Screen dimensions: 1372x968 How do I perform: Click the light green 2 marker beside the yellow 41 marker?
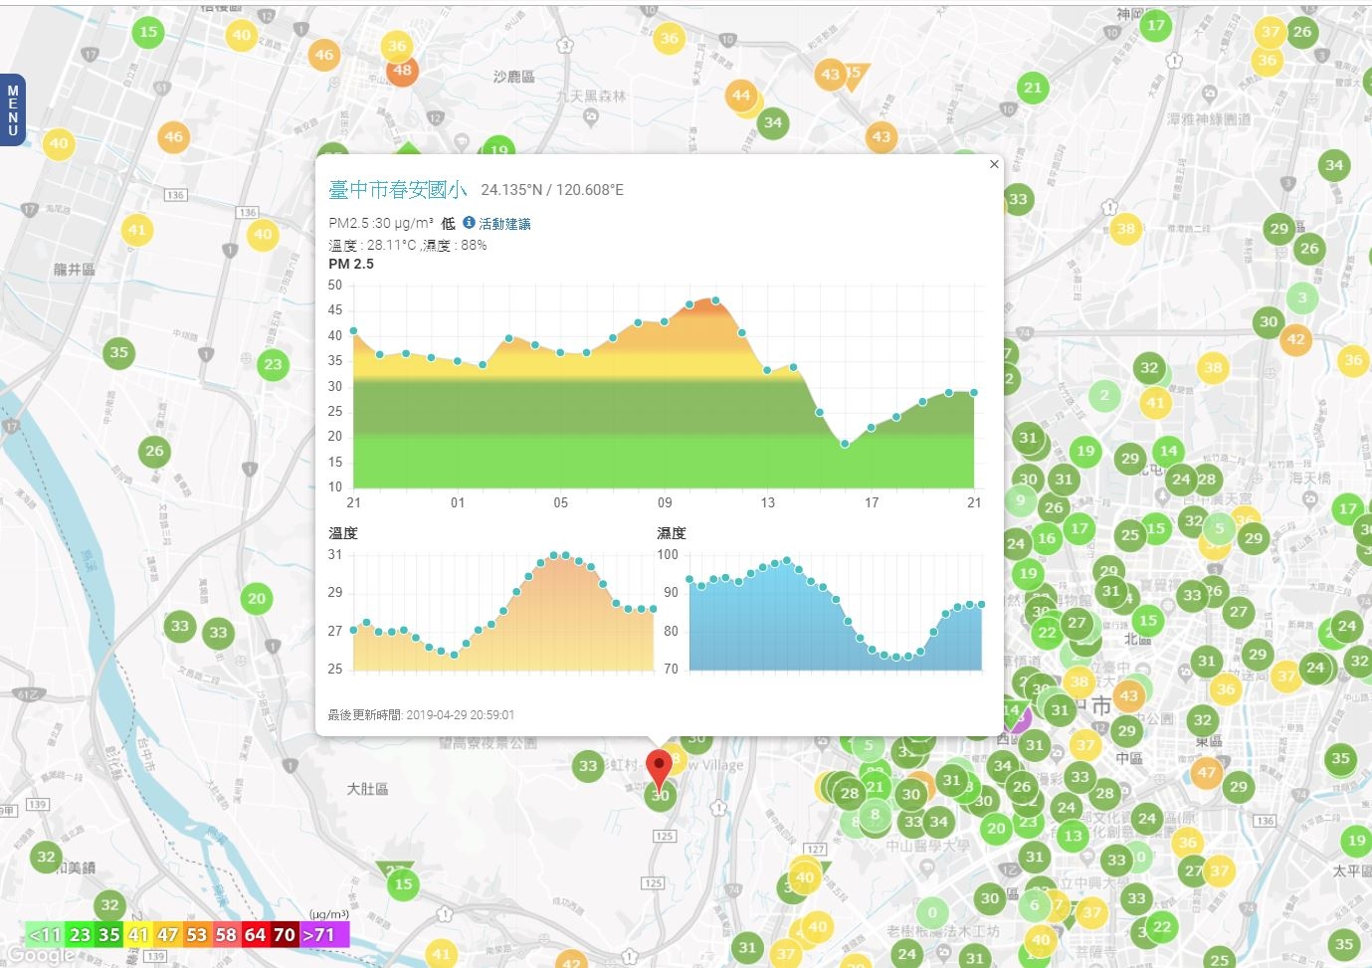click(x=1104, y=395)
